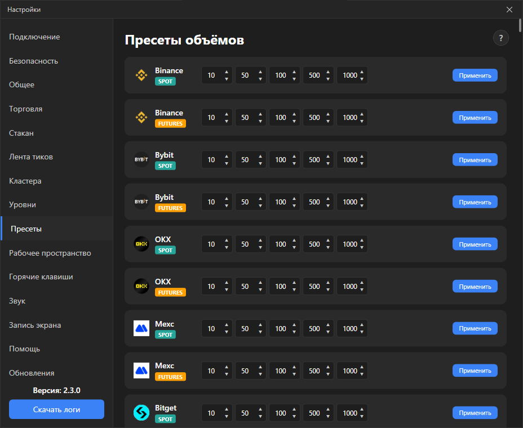The width and height of the screenshot is (523, 428).
Task: Click the OKX Spot exchange logo
Action: pos(141,244)
